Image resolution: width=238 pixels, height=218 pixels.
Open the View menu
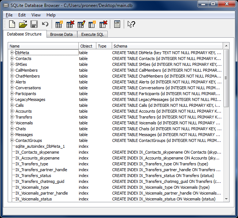(36, 15)
